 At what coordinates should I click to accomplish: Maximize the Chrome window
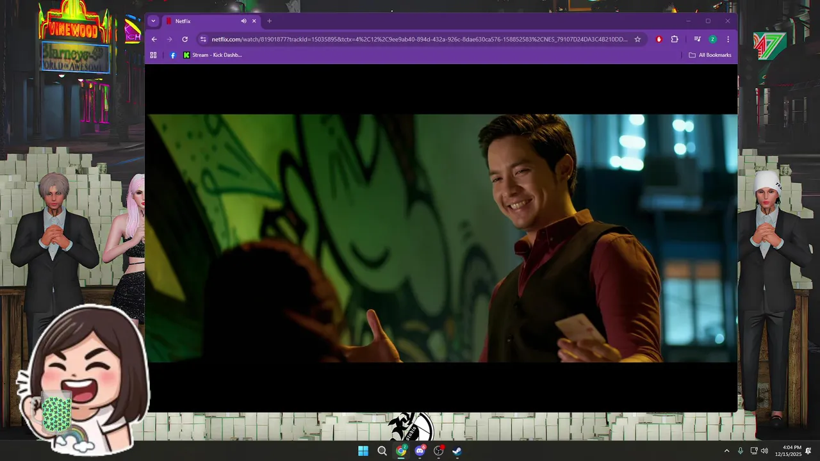point(708,21)
